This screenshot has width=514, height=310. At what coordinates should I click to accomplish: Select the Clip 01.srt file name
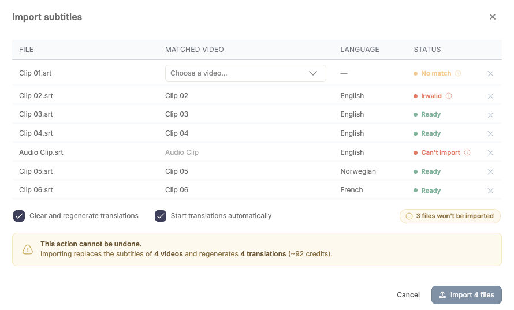(35, 73)
